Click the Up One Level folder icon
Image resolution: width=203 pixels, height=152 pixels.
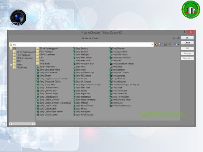(x=156, y=45)
